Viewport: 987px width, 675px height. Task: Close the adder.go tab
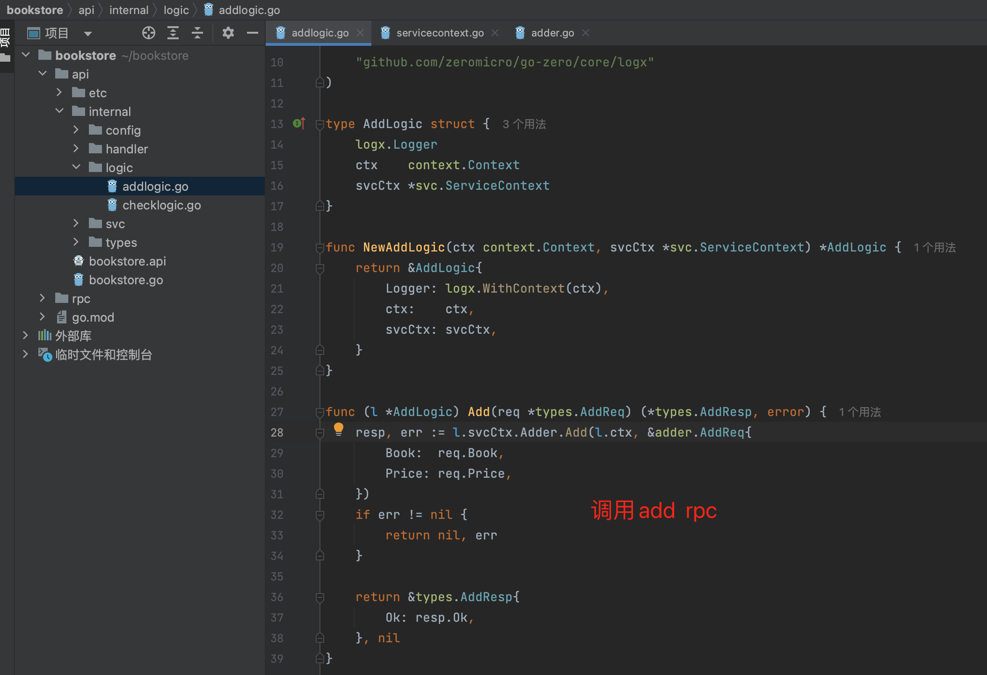[586, 33]
